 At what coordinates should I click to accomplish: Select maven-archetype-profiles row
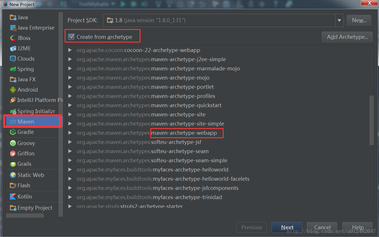coord(218,96)
